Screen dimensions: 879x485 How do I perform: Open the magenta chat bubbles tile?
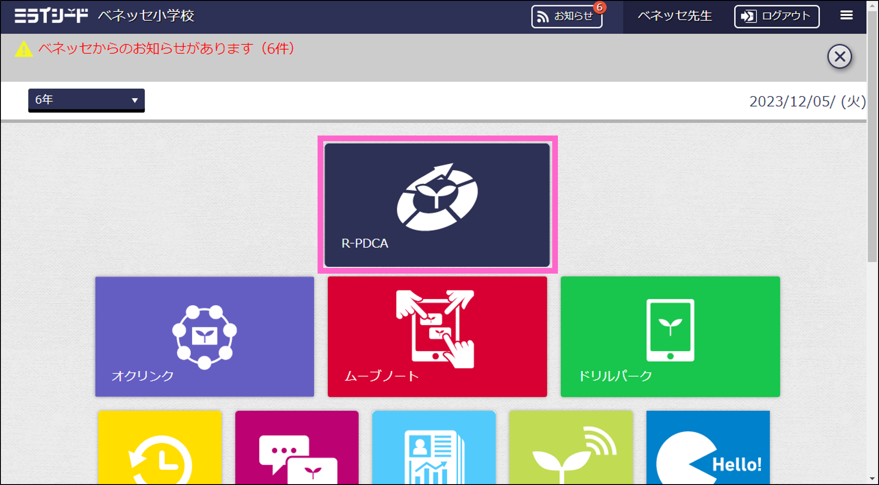tap(297, 447)
